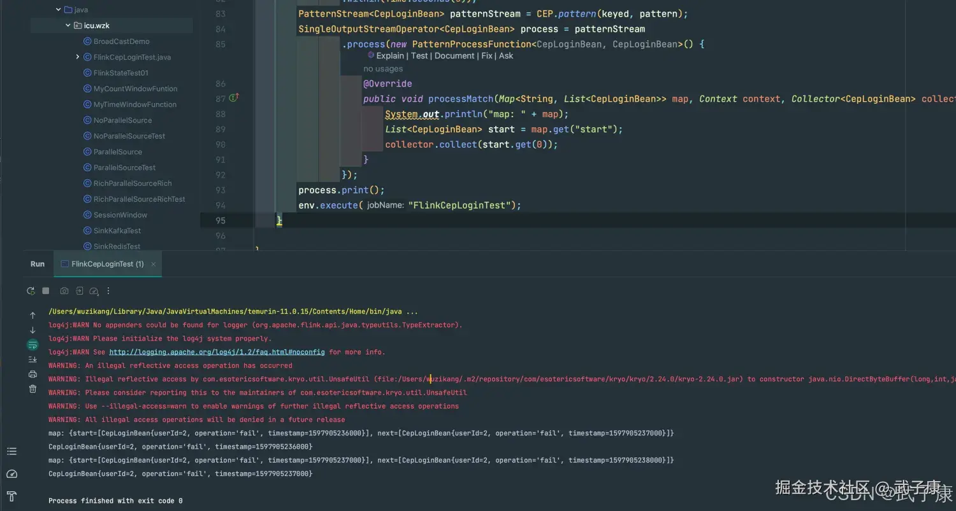956x511 pixels.
Task: Collapse the java folder in project tree
Action: (59, 10)
